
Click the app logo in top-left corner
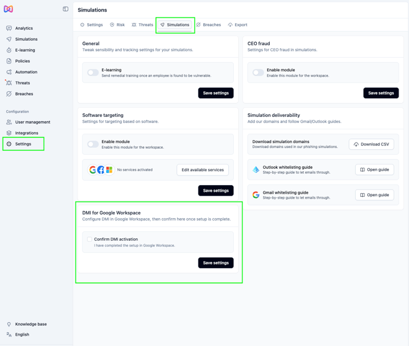[9, 9]
